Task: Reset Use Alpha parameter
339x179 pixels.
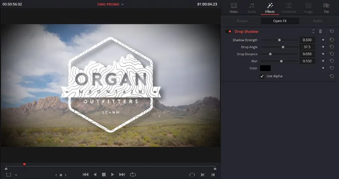Action: point(332,76)
